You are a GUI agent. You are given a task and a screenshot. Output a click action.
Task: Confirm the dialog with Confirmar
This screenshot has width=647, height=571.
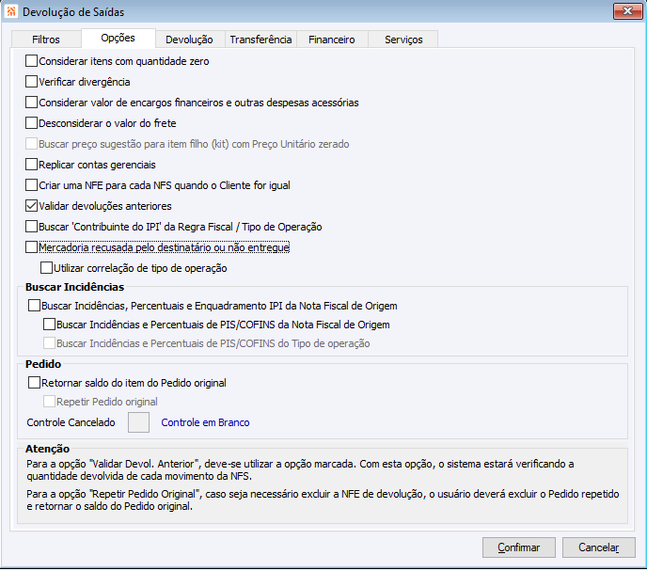click(519, 547)
